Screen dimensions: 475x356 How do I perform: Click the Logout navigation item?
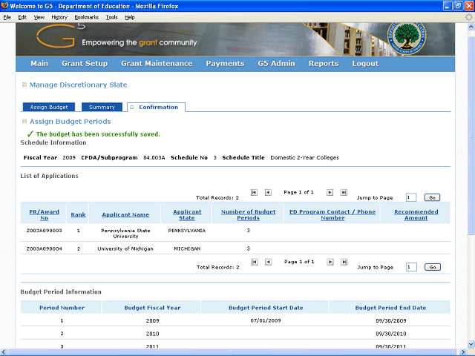click(364, 64)
